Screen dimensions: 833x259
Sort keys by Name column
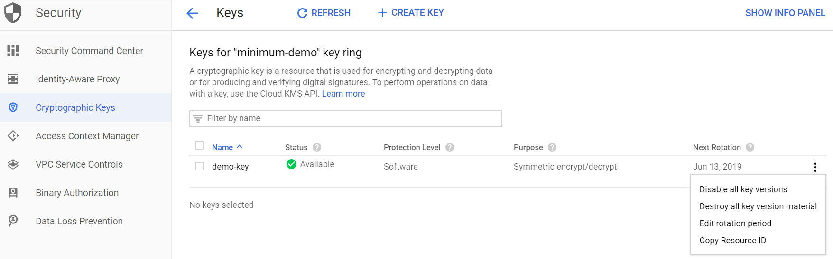pyautogui.click(x=227, y=147)
